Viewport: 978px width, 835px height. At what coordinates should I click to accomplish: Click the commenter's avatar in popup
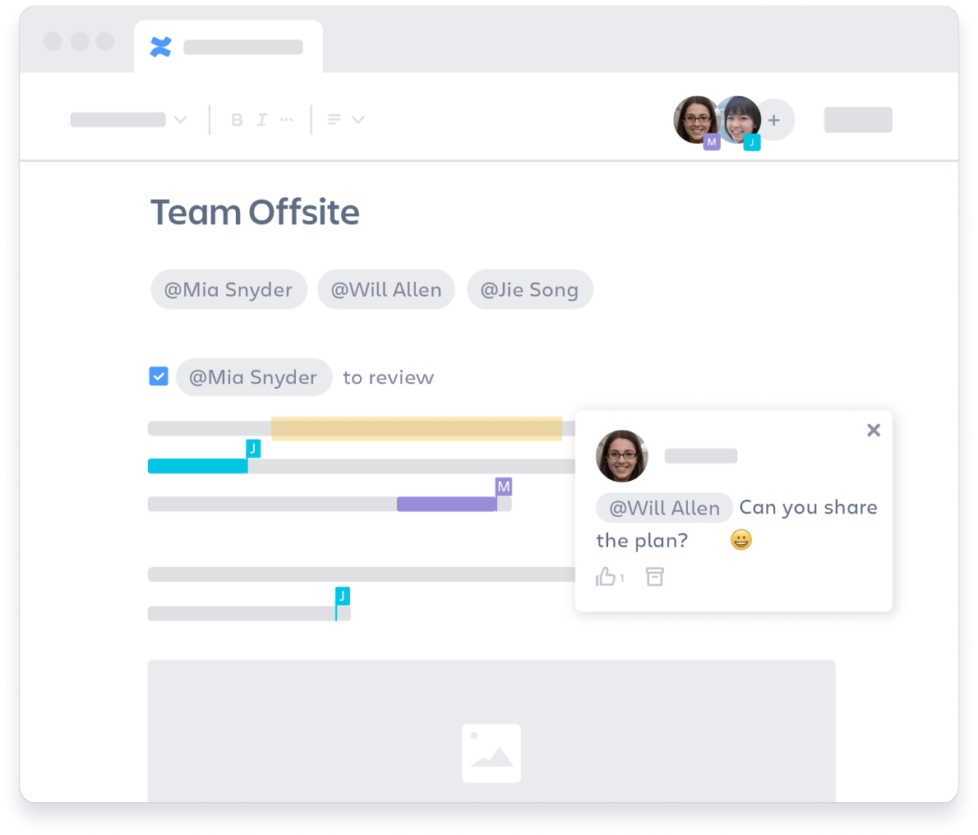tap(621, 455)
